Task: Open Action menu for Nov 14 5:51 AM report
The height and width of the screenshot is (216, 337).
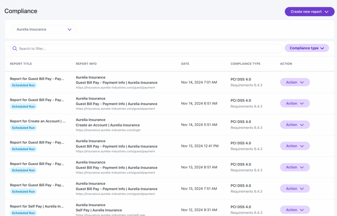Action: 295,125
